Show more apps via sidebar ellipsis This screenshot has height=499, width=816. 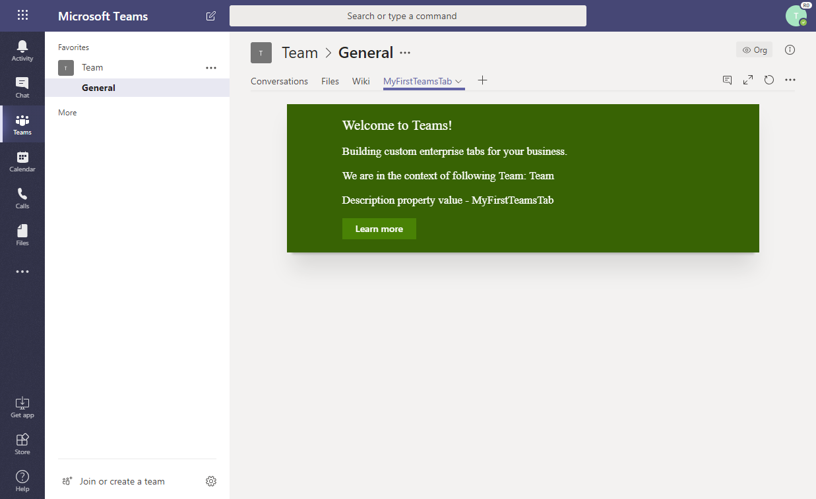pos(22,272)
